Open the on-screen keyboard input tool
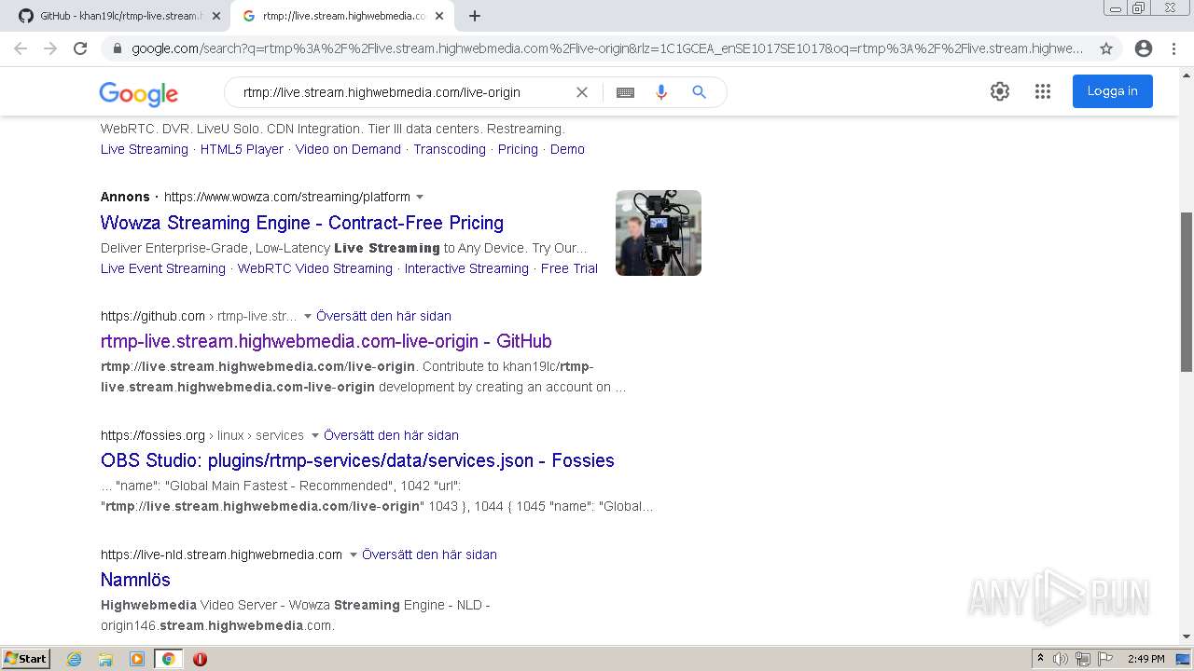Viewport: 1194px width, 671px height. (625, 92)
